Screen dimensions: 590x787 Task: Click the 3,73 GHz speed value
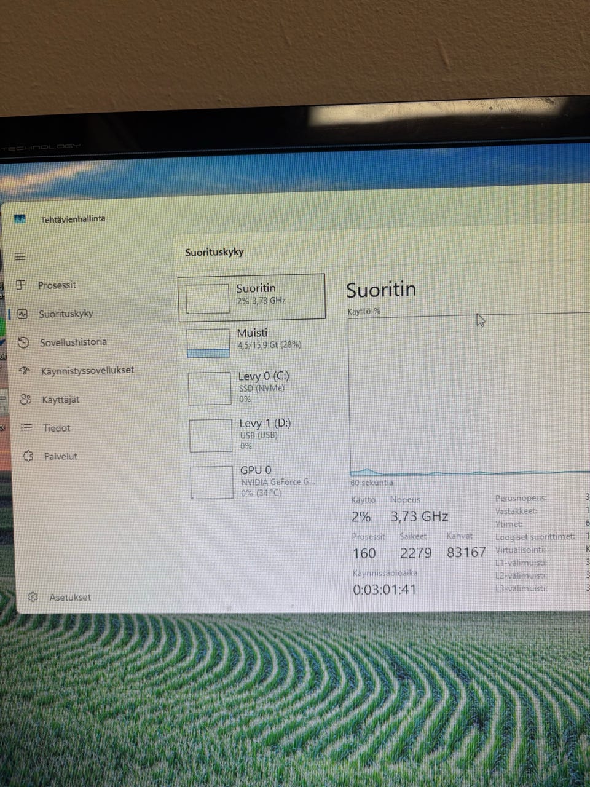(420, 516)
